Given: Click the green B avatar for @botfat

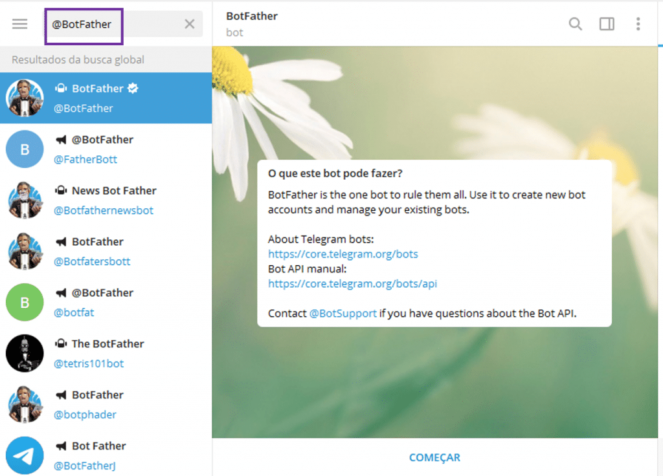Looking at the screenshot, I should click(25, 302).
